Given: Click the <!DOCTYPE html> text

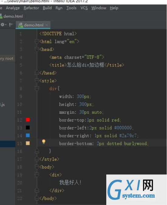Looking at the screenshot, I should [58, 34].
